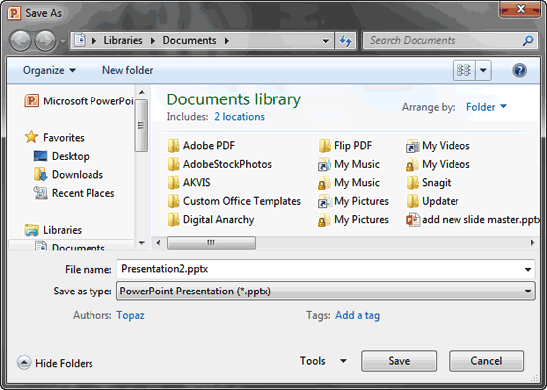
Task: Select Favorites in navigation pane
Action: (55, 137)
